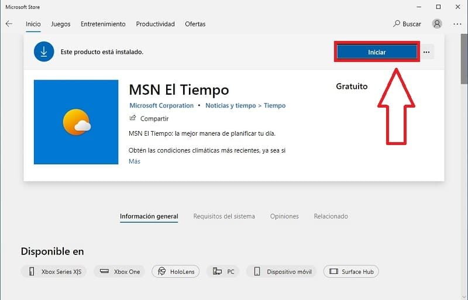
Task: Open Microsoft Corporation publisher link
Action: [161, 105]
